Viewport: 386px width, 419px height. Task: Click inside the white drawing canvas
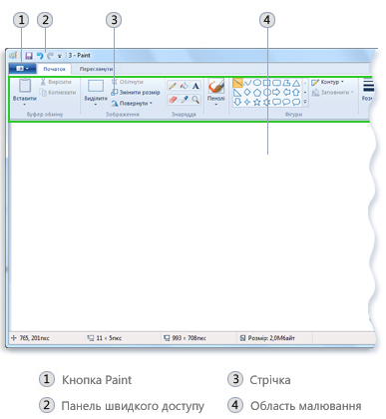click(x=190, y=226)
